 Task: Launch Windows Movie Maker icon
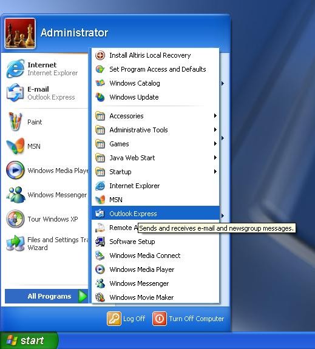coord(100,297)
